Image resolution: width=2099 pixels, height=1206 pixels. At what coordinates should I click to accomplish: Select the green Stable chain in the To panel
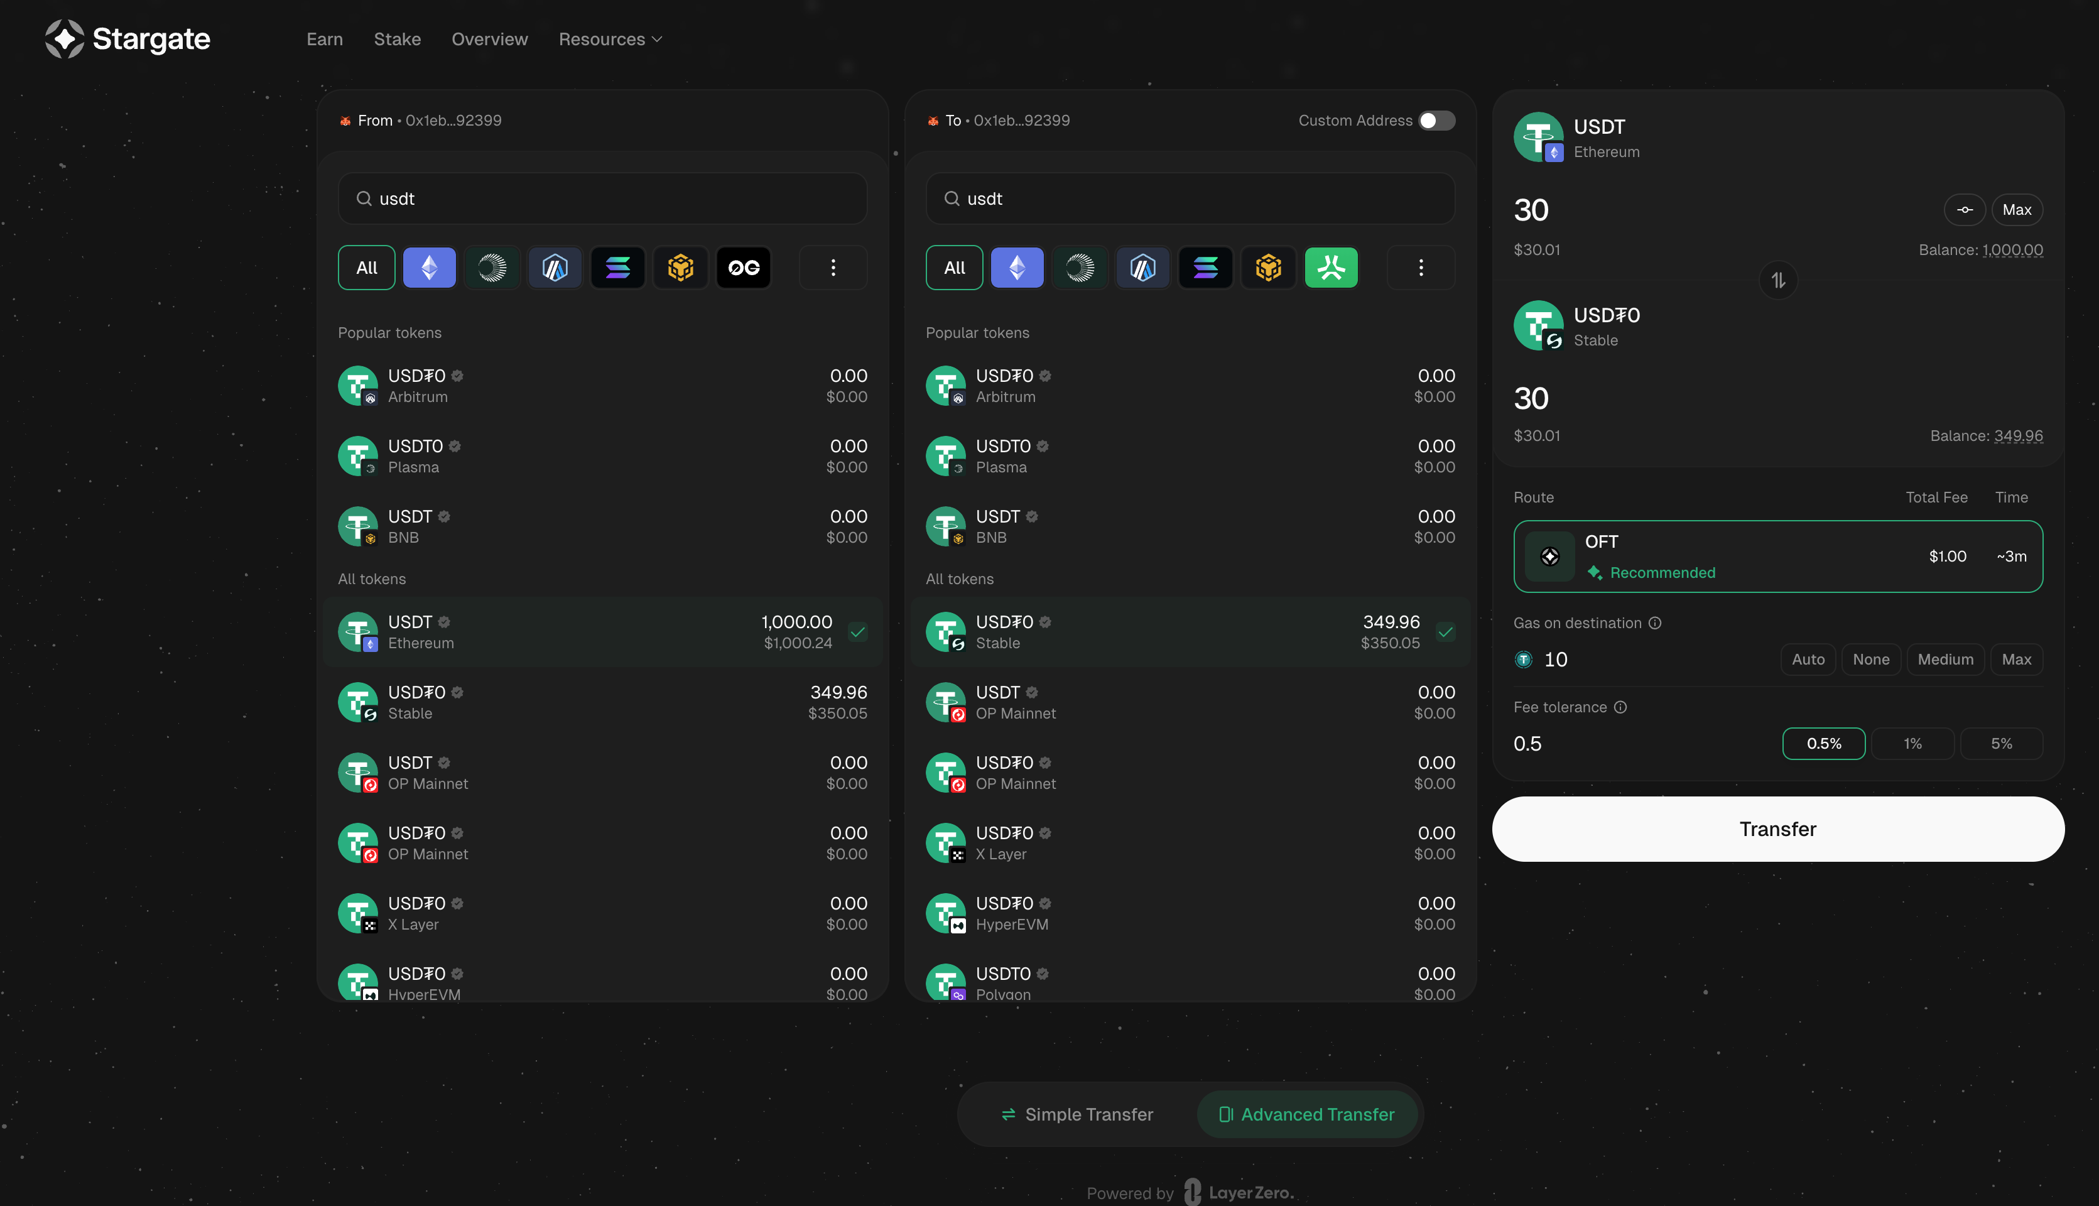1332,267
